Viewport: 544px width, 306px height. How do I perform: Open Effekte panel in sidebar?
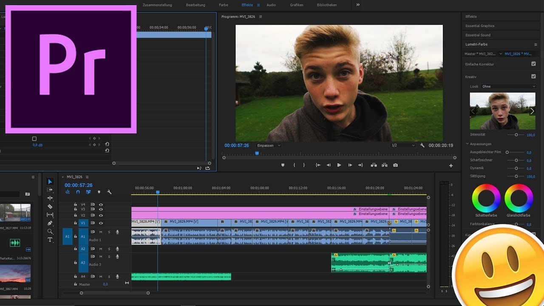pyautogui.click(x=471, y=17)
